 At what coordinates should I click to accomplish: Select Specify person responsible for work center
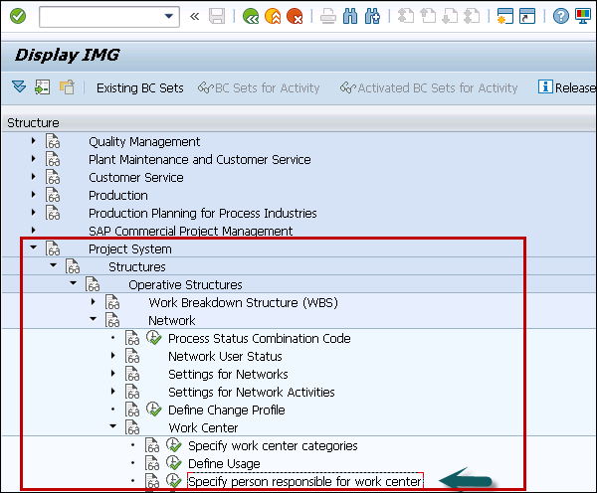coord(304,482)
